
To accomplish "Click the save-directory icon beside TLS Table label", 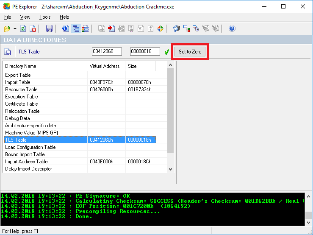I will [8, 52].
